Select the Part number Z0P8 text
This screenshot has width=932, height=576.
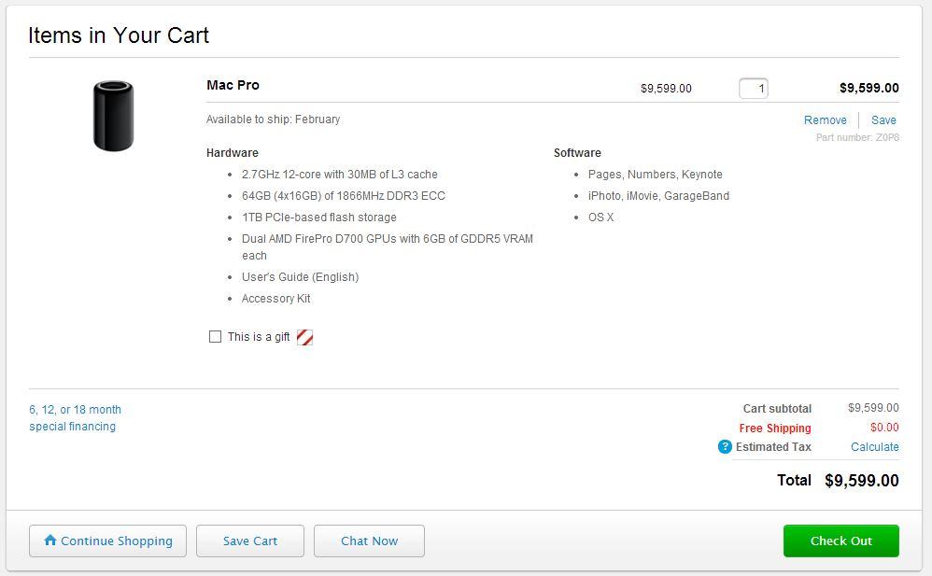tap(857, 138)
